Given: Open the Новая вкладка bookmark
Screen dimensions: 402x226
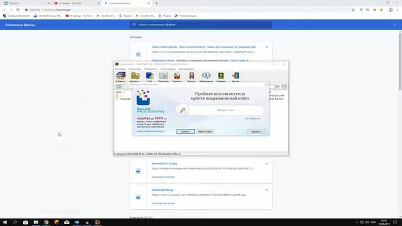Looking at the screenshot, I should [185, 16].
